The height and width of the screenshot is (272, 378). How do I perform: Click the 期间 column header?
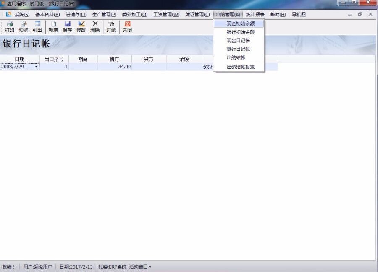[x=83, y=59]
